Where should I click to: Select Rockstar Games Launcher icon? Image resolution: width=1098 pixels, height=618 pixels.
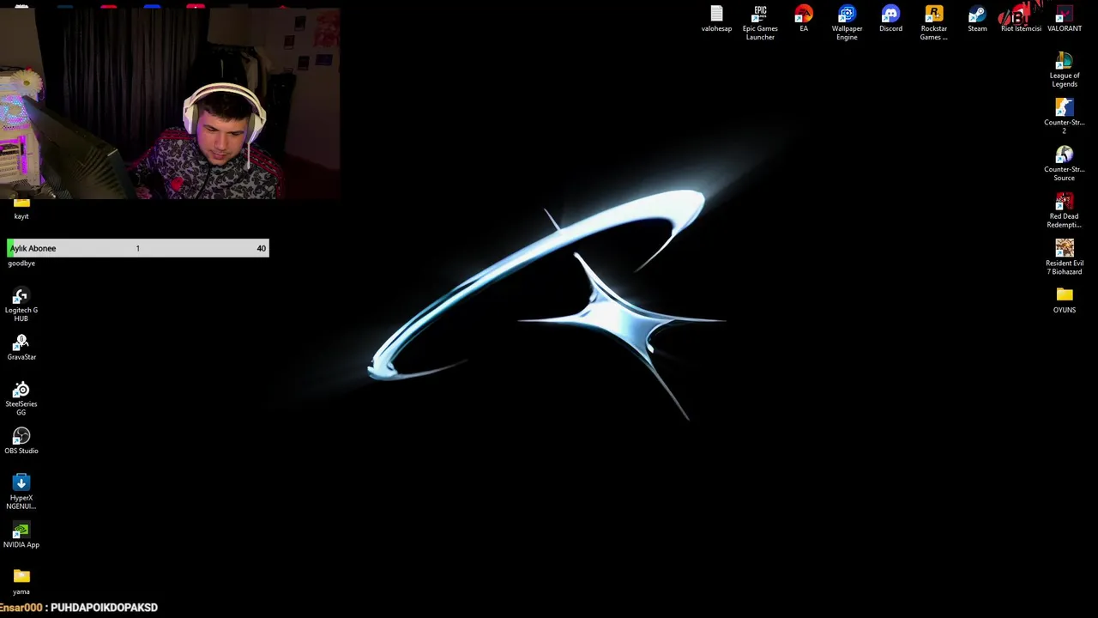pos(934,23)
